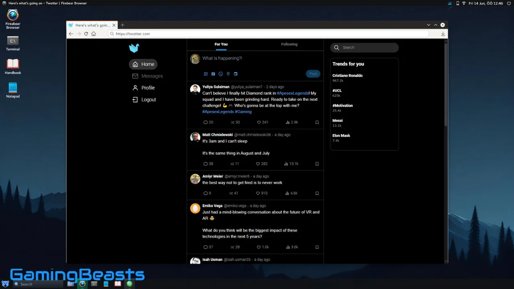View stats on Emiko Vega's post
Screen dimensions: 514x289
click(292, 247)
